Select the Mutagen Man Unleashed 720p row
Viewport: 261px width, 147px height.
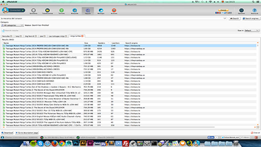tap(129, 93)
